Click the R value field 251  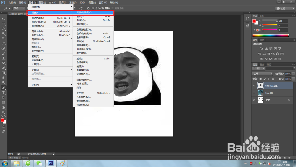(x=283, y=21)
